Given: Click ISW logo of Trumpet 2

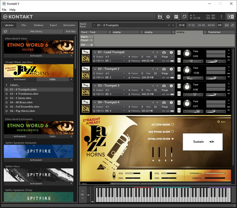Looking at the screenshot, I should [x=86, y=75].
